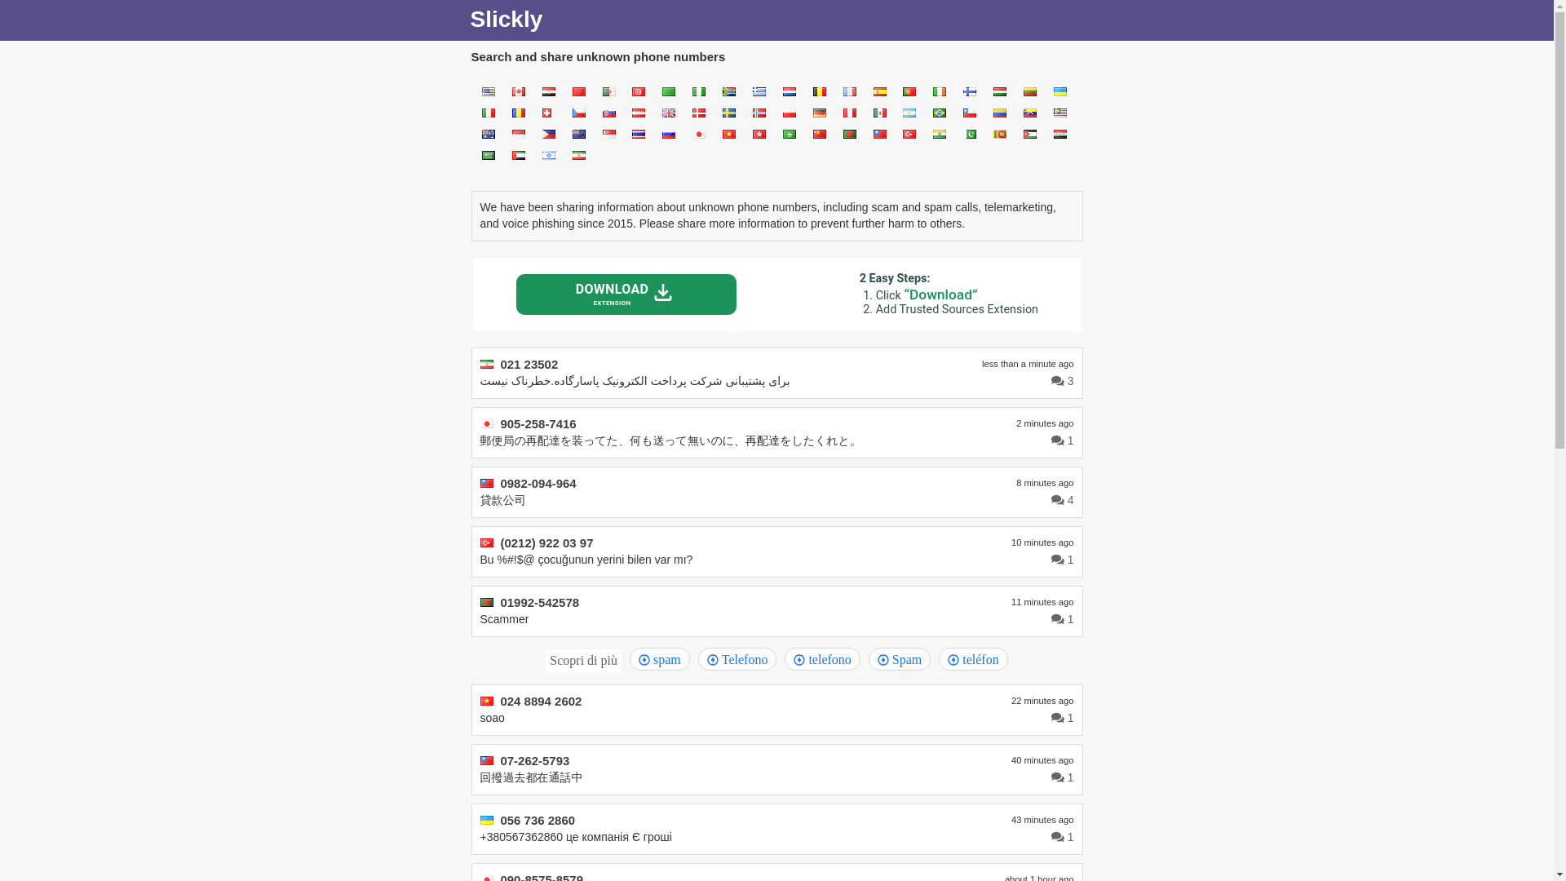Select the Switzerland flag icon
Screen dimensions: 1566x881
tap(548, 113)
